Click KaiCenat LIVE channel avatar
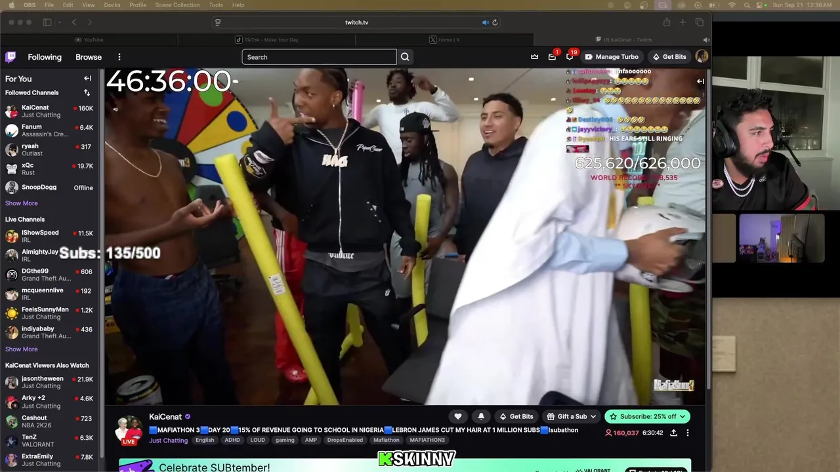 [129, 430]
